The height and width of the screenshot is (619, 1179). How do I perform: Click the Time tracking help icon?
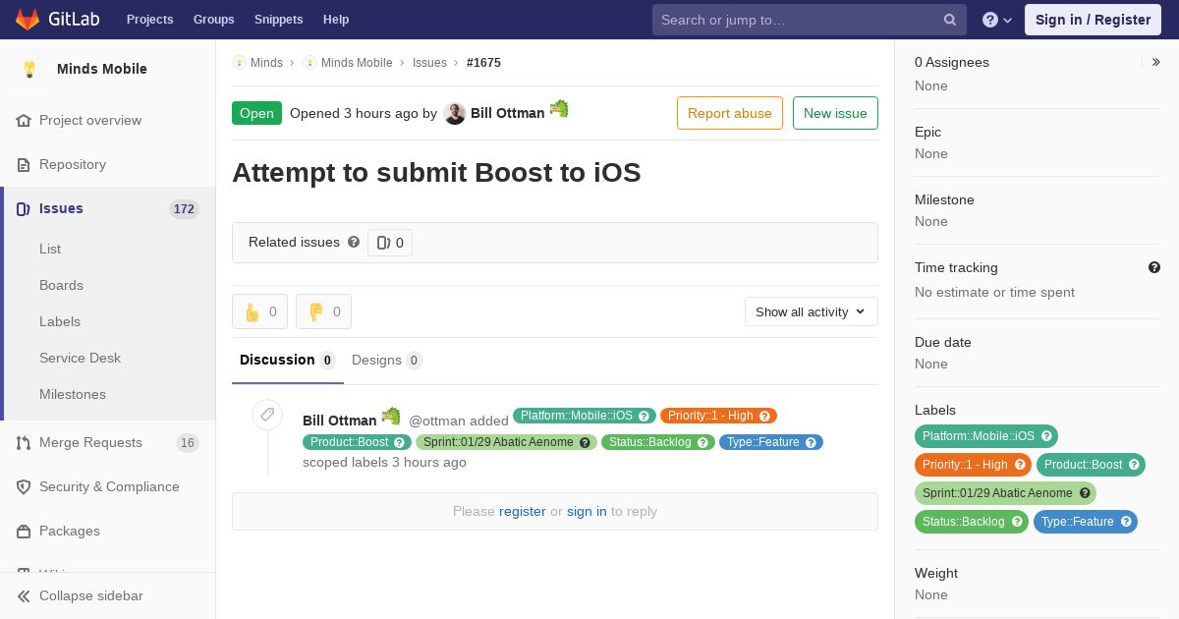pos(1154,267)
